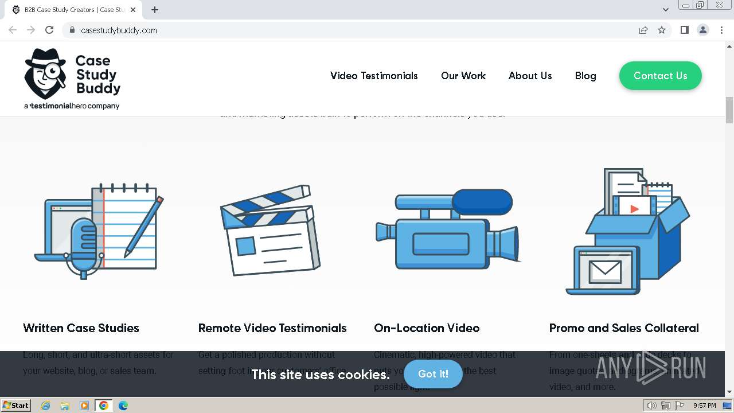The image size is (734, 413).
Task: Open the Remote Video Testimonials heading
Action: click(x=272, y=328)
